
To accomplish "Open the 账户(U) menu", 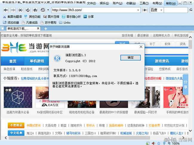I will point(118,3).
